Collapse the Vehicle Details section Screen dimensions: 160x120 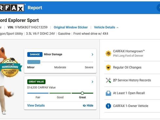[106, 27]
